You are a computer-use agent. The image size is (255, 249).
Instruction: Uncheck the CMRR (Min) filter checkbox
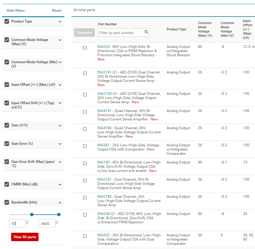pos(7,184)
